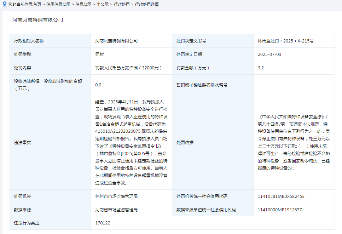Click the 处罚机关 label
This screenshot has height=234, width=342.
(x=23, y=196)
